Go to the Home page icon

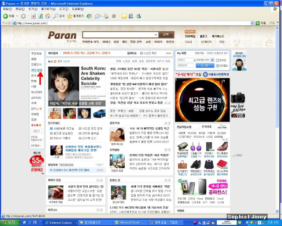click(x=48, y=16)
